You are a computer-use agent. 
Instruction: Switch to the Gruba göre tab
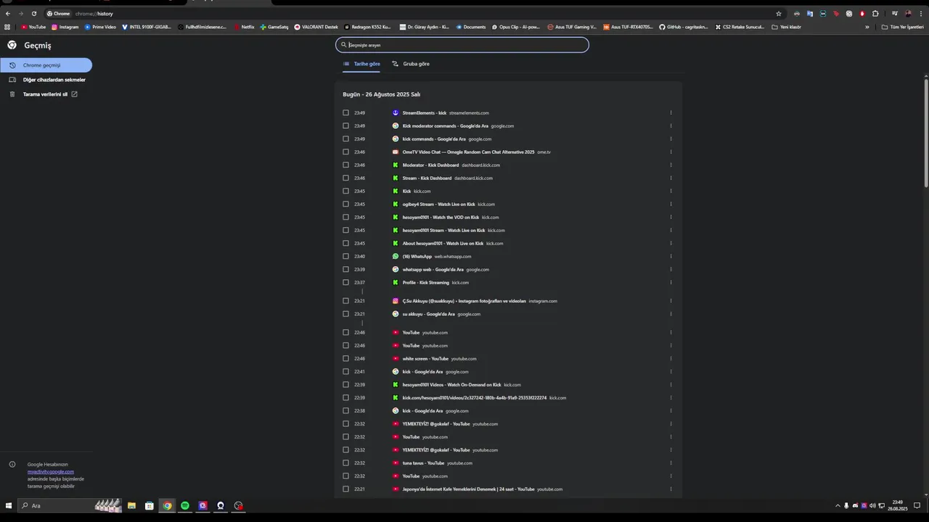tap(411, 64)
